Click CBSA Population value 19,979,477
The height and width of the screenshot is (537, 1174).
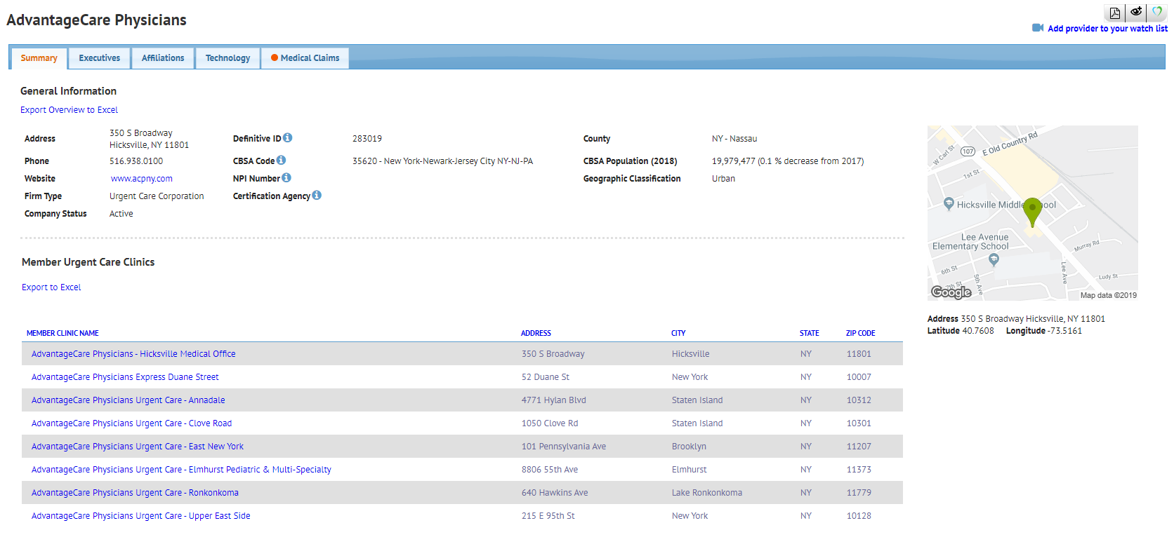coord(788,161)
